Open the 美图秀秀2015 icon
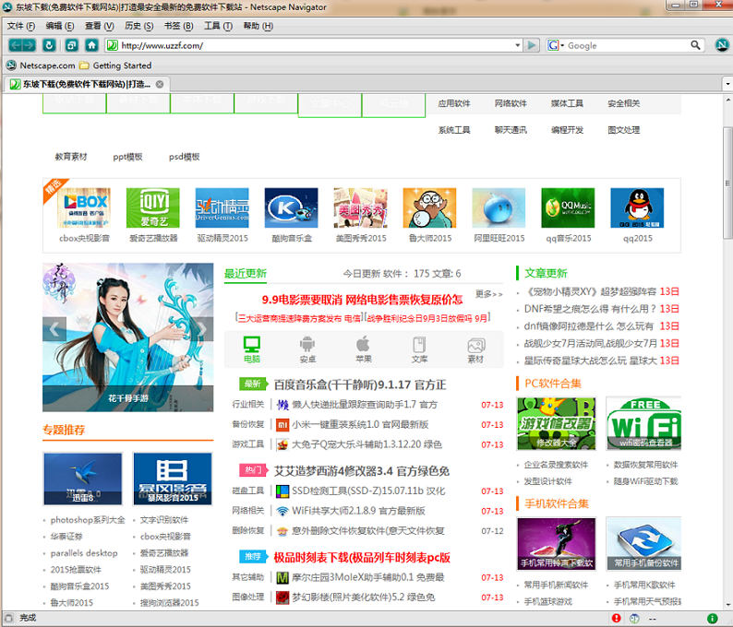The width and height of the screenshot is (733, 627). coord(360,208)
